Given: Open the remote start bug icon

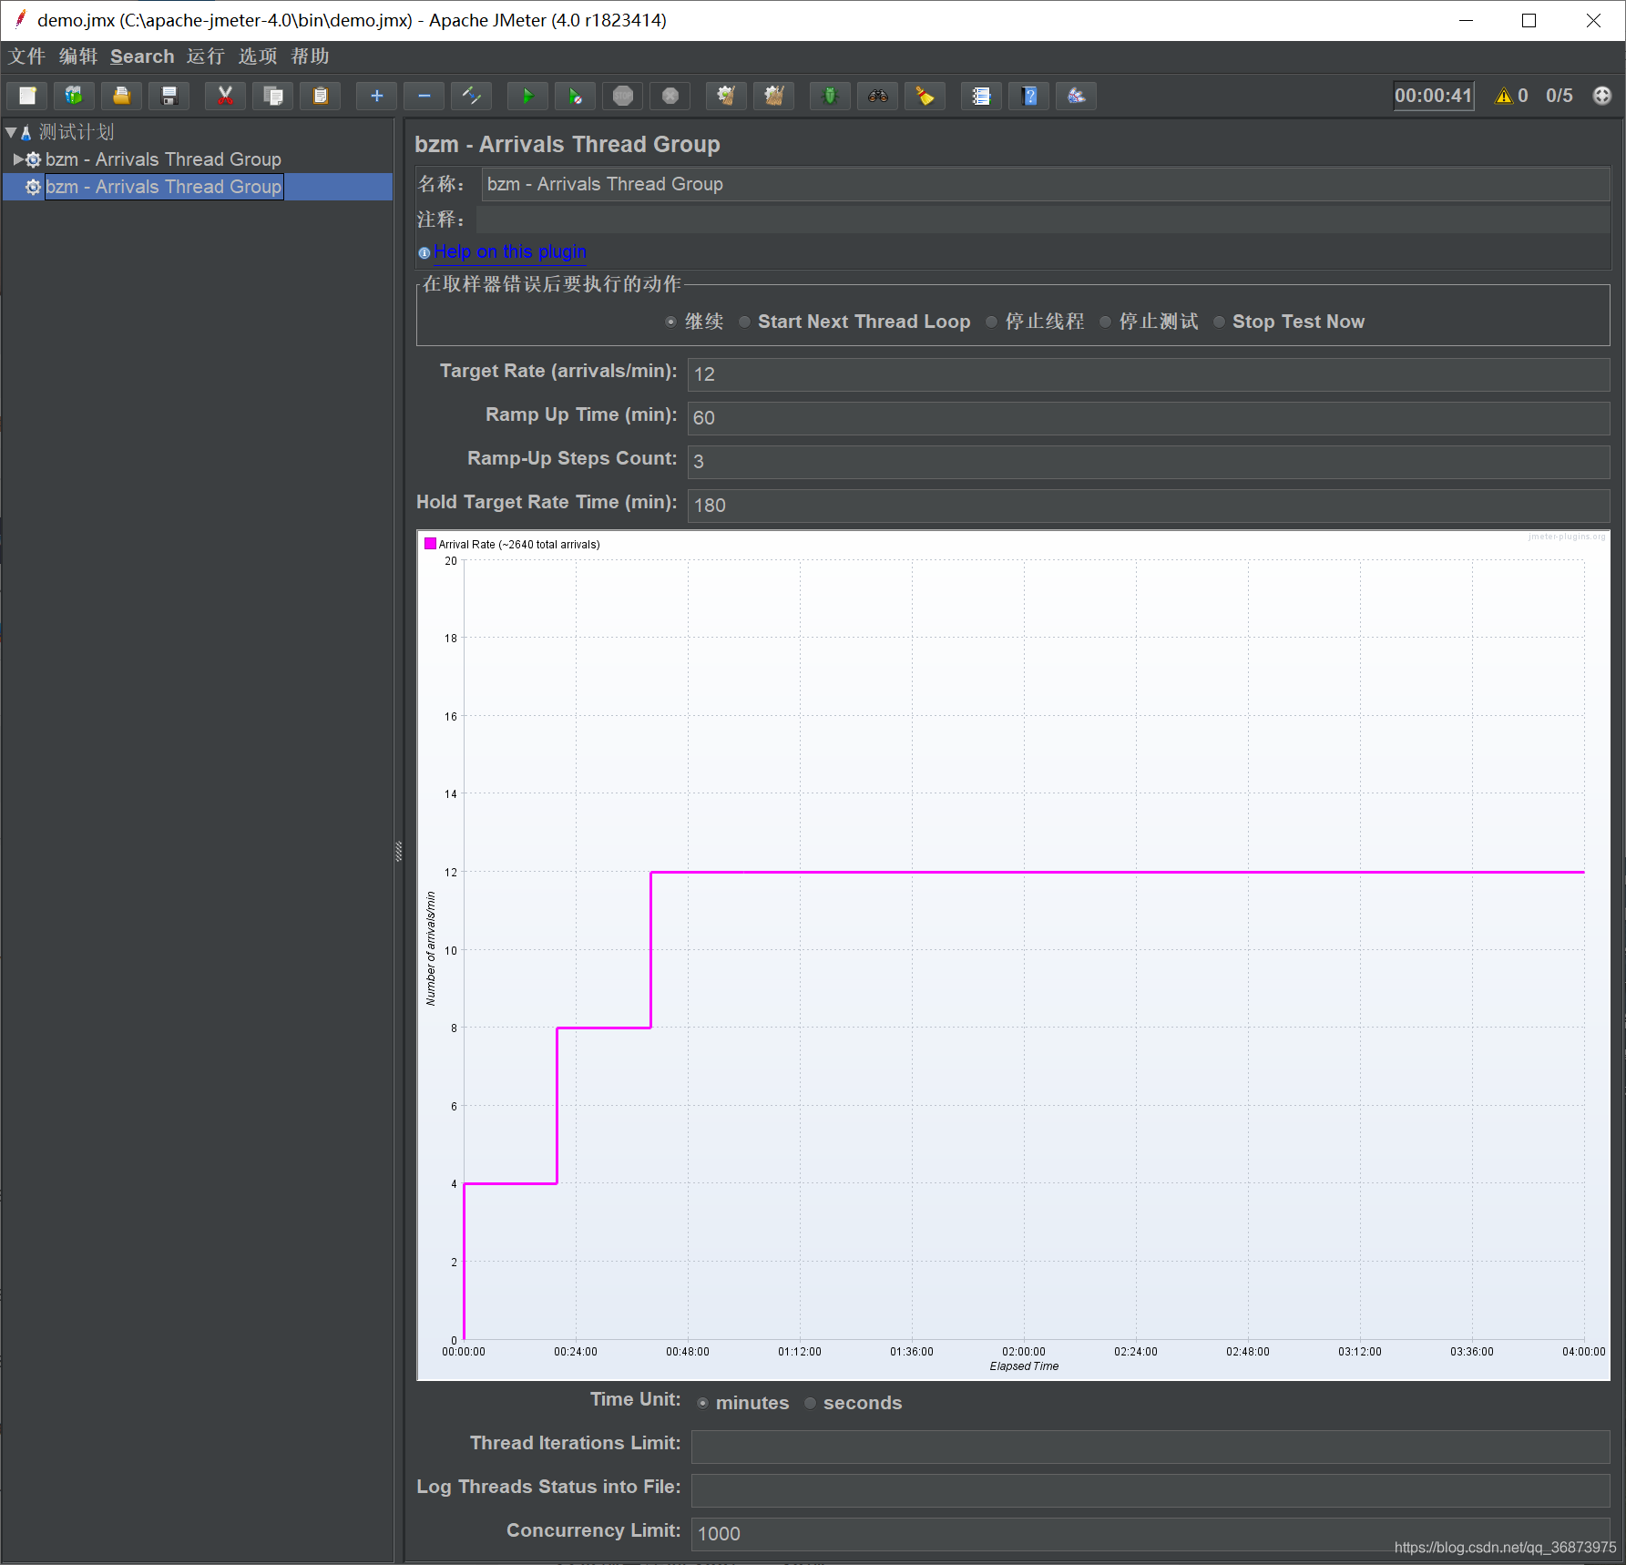Looking at the screenshot, I should [830, 96].
